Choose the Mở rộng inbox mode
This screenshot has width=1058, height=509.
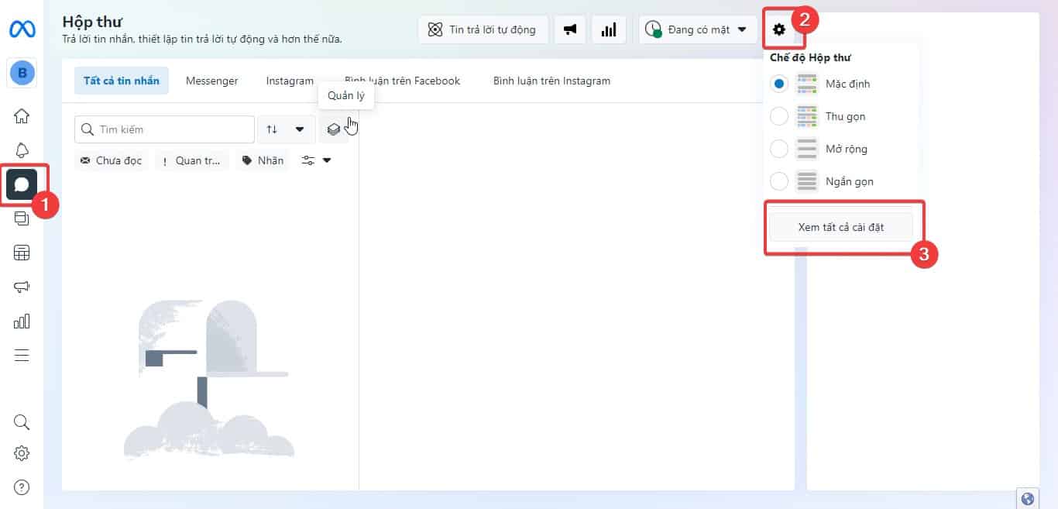780,149
